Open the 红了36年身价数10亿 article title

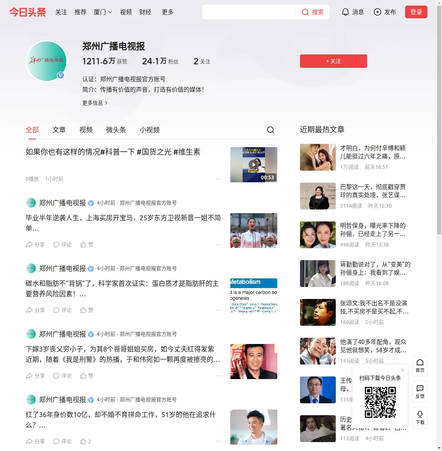pos(121,420)
